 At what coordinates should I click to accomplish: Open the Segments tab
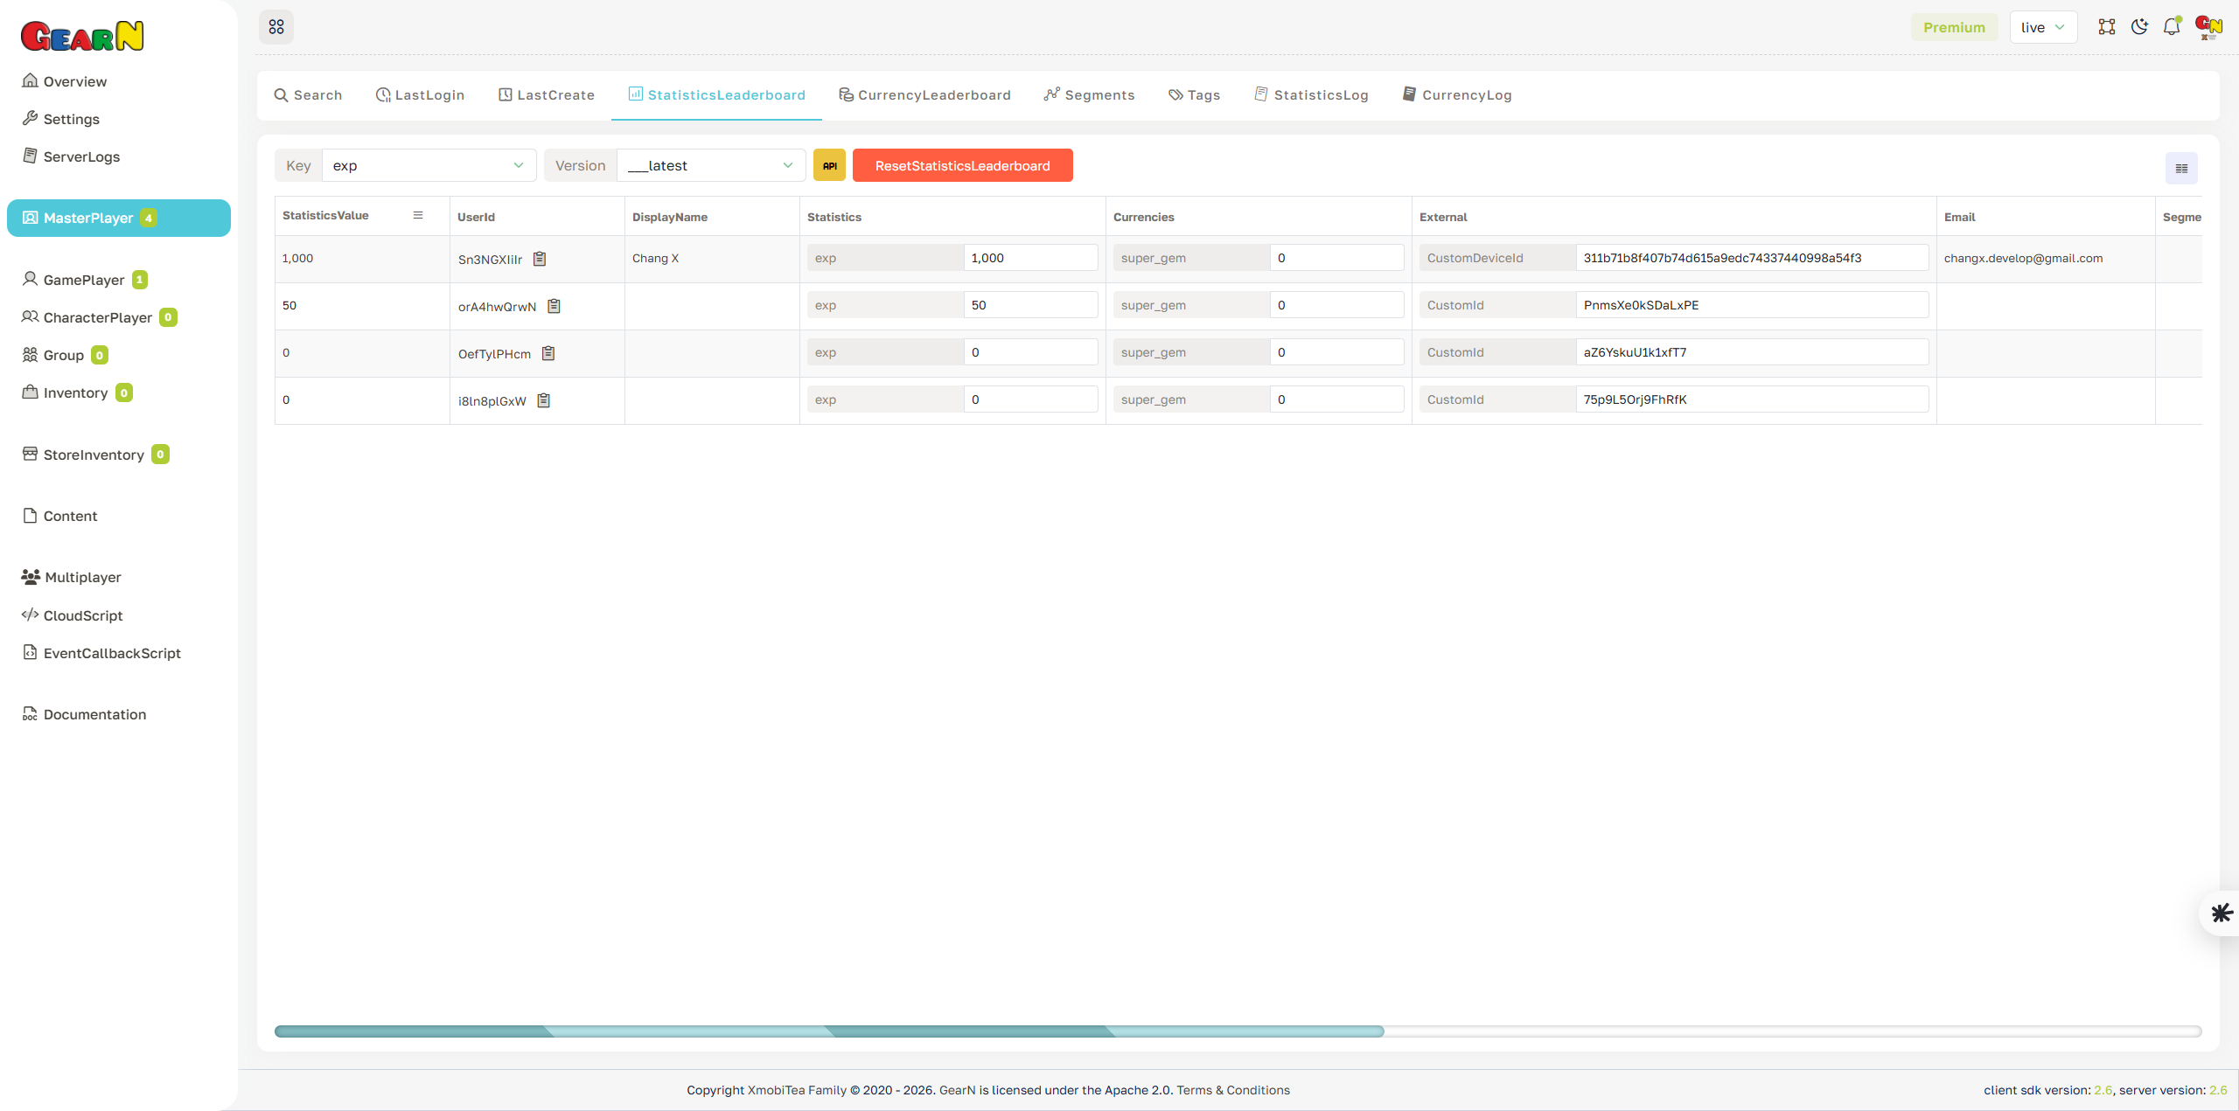(1089, 94)
